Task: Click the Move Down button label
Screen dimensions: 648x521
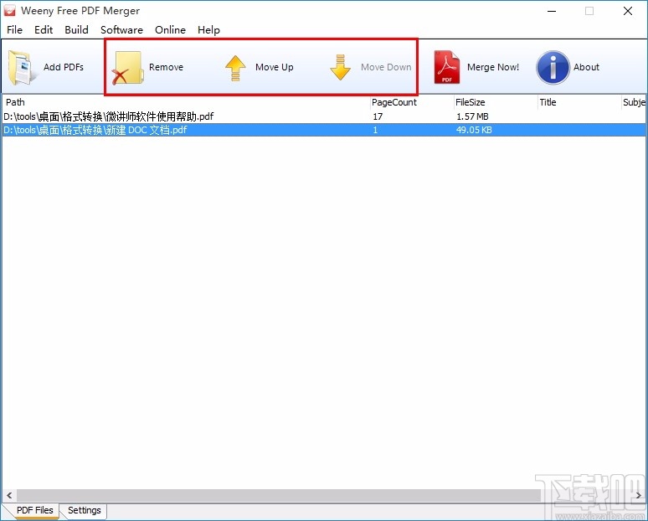Action: (386, 67)
